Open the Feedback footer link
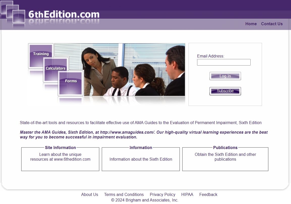 [208, 194]
